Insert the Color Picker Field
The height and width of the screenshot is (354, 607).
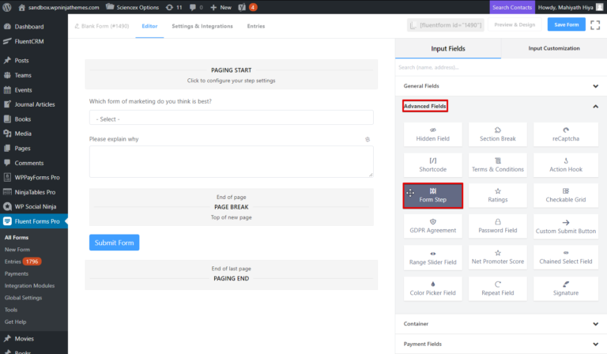432,288
